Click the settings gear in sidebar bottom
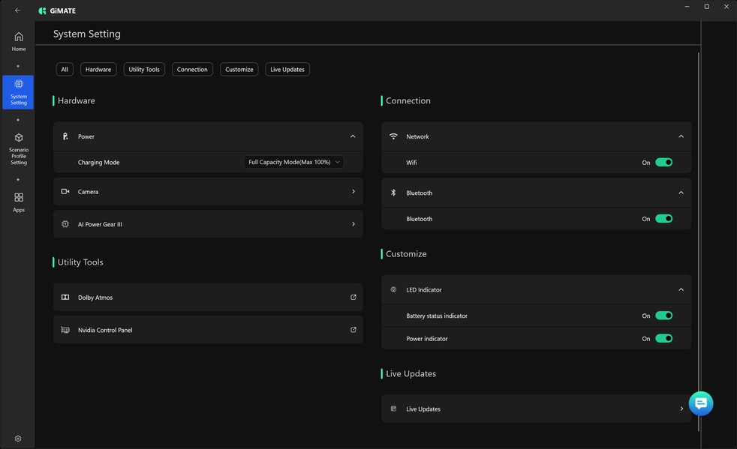The image size is (737, 449). pos(18,439)
